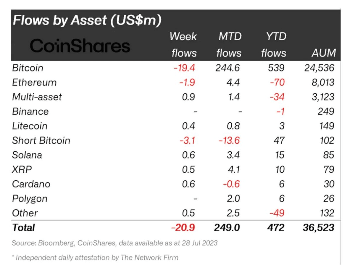
Task: Click the AUM column header
Action: tap(324, 53)
